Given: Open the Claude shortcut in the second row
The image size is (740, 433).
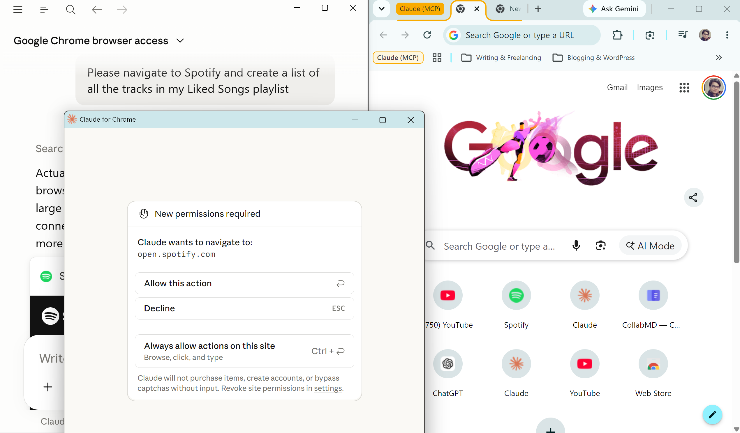Looking at the screenshot, I should [x=516, y=373].
